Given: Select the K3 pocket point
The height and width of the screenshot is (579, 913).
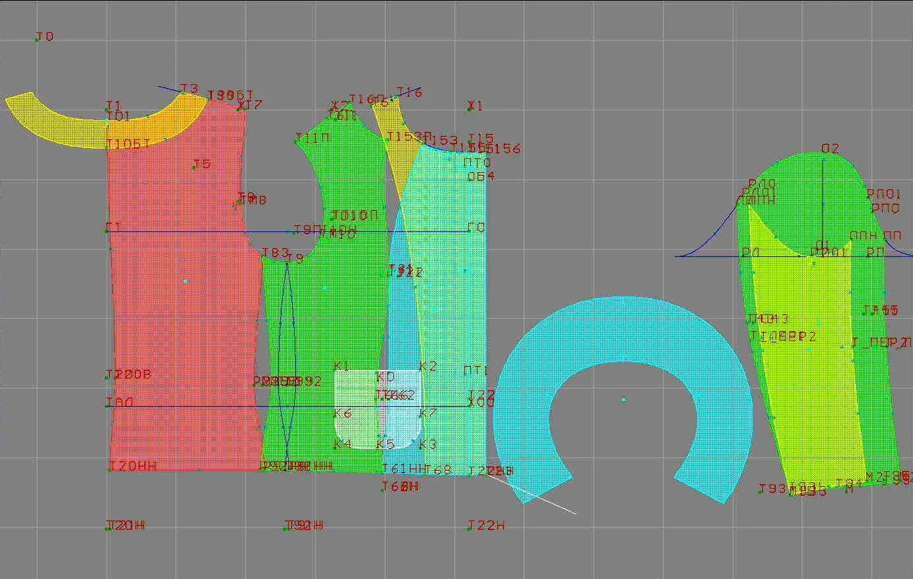Looking at the screenshot, I should coord(428,444).
